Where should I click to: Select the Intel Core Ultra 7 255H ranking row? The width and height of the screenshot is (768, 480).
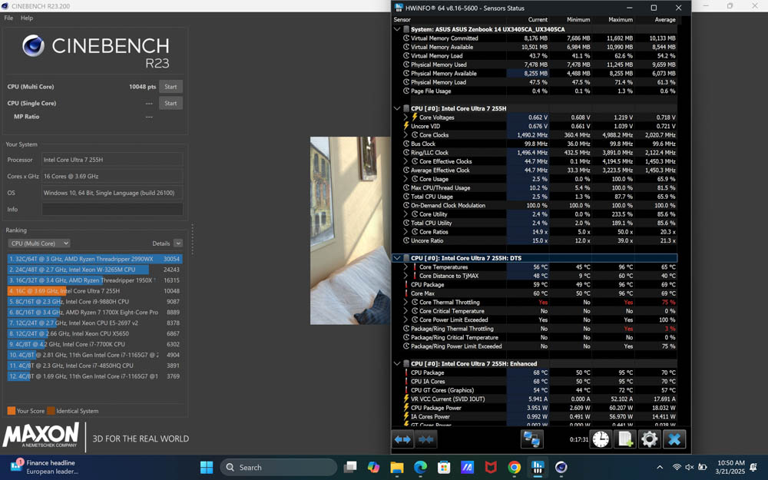click(94, 291)
